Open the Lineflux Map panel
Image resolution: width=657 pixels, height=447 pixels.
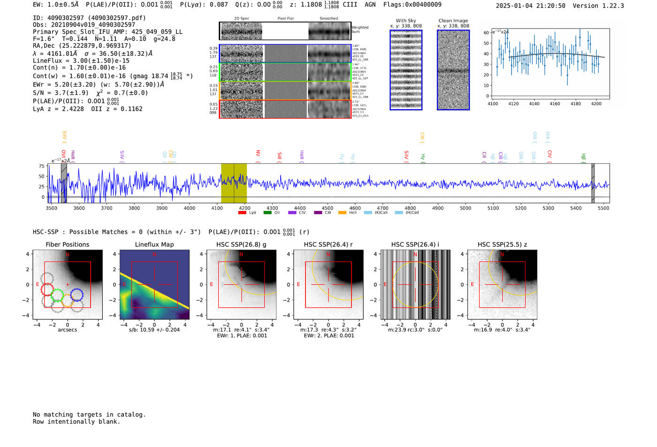pos(154,285)
